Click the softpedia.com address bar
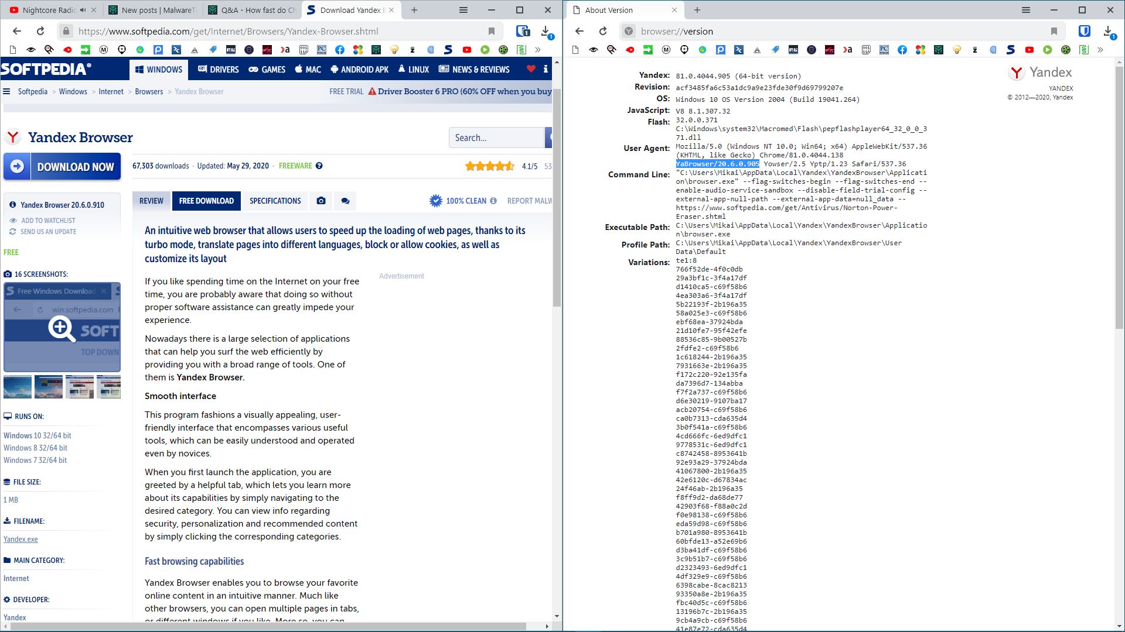Image resolution: width=1125 pixels, height=632 pixels. click(x=279, y=32)
